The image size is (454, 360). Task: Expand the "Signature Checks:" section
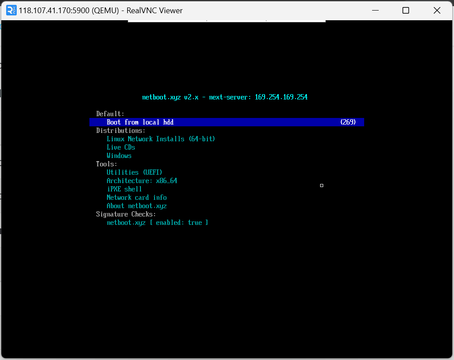tap(126, 214)
